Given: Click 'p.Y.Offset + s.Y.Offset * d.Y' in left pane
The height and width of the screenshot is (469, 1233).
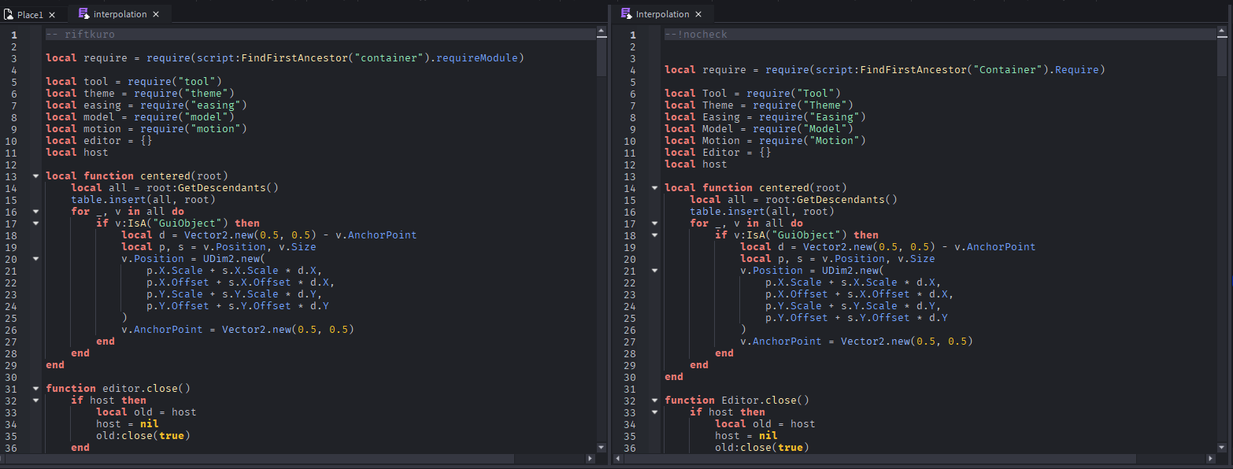Looking at the screenshot, I should [238, 306].
